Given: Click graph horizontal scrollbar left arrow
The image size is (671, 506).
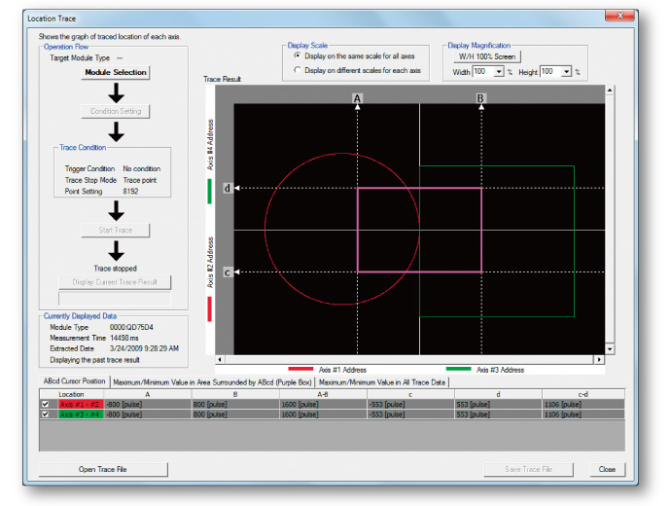Looking at the screenshot, I should pyautogui.click(x=220, y=360).
